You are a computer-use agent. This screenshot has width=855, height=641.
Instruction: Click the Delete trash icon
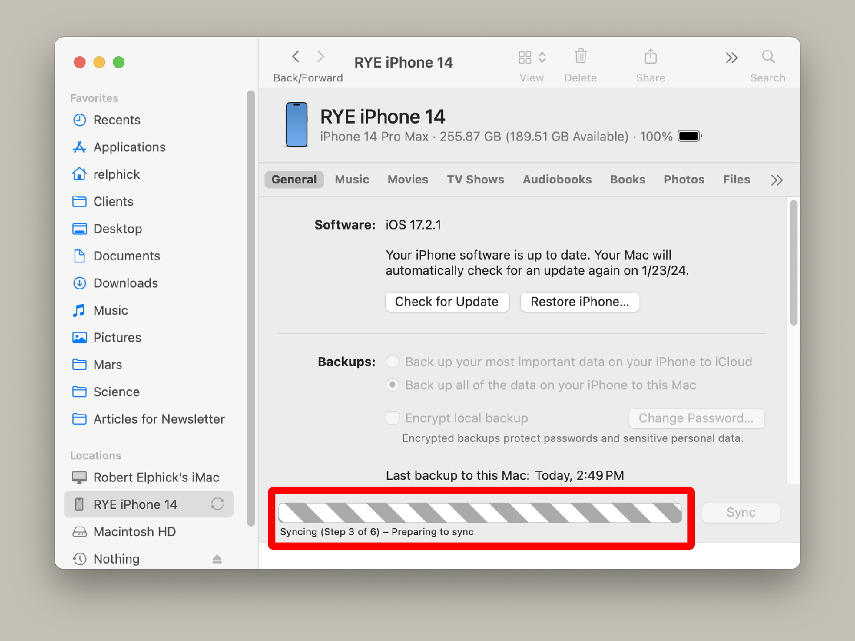click(x=580, y=56)
